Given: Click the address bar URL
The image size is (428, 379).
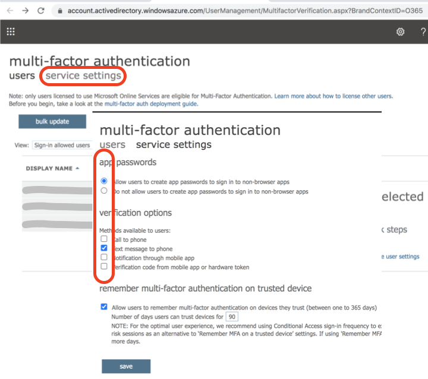Looking at the screenshot, I should pos(245,11).
